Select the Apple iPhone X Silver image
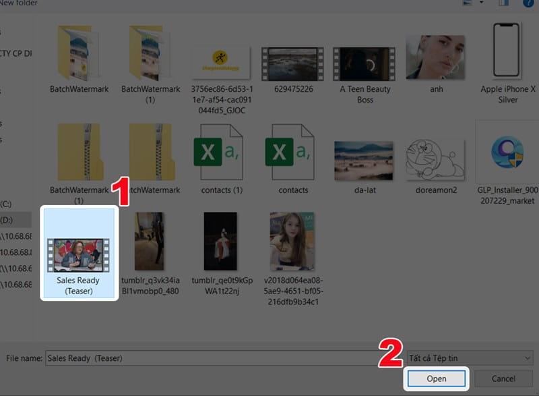Screen dimensions: 539x396 pos(507,63)
